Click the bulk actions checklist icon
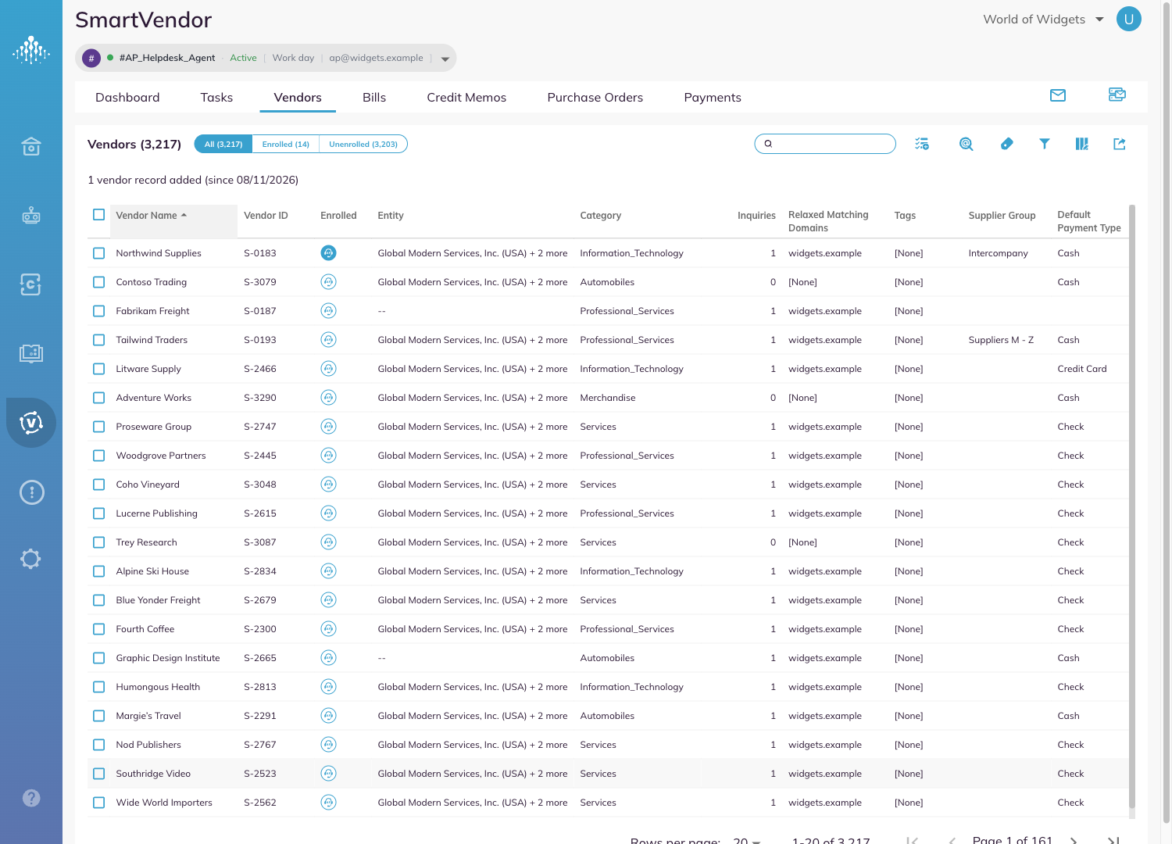 (x=922, y=144)
